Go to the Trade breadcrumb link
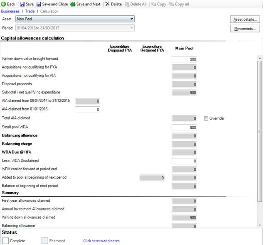This screenshot has height=245, width=264. tap(30, 11)
